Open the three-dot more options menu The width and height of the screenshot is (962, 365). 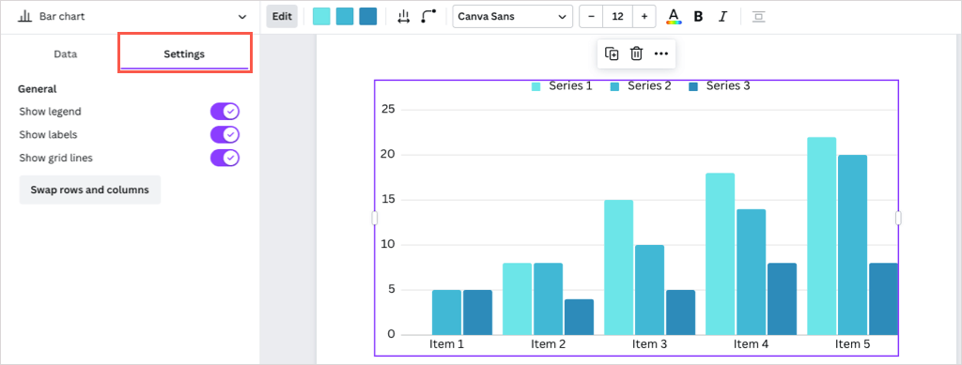(660, 53)
